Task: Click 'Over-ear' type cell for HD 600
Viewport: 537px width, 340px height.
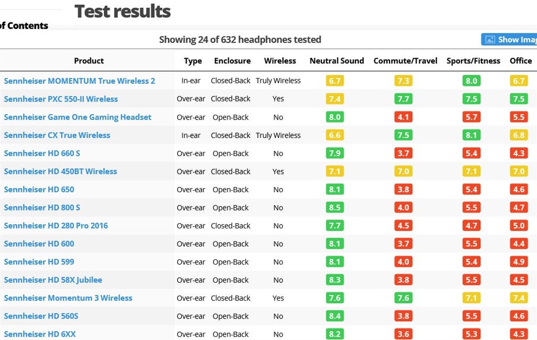Action: pos(191,244)
